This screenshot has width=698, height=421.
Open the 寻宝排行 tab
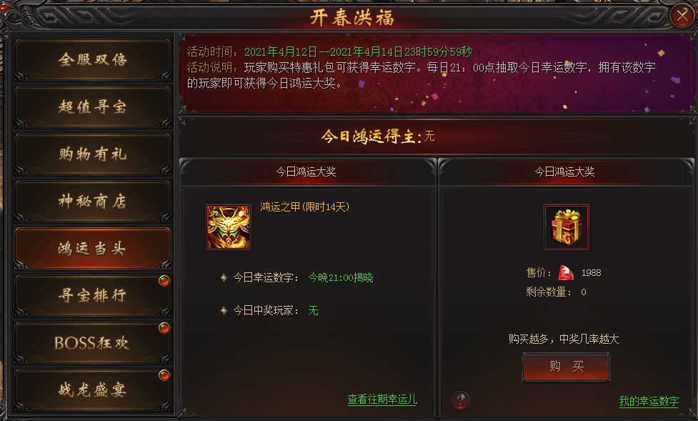pyautogui.click(x=93, y=296)
